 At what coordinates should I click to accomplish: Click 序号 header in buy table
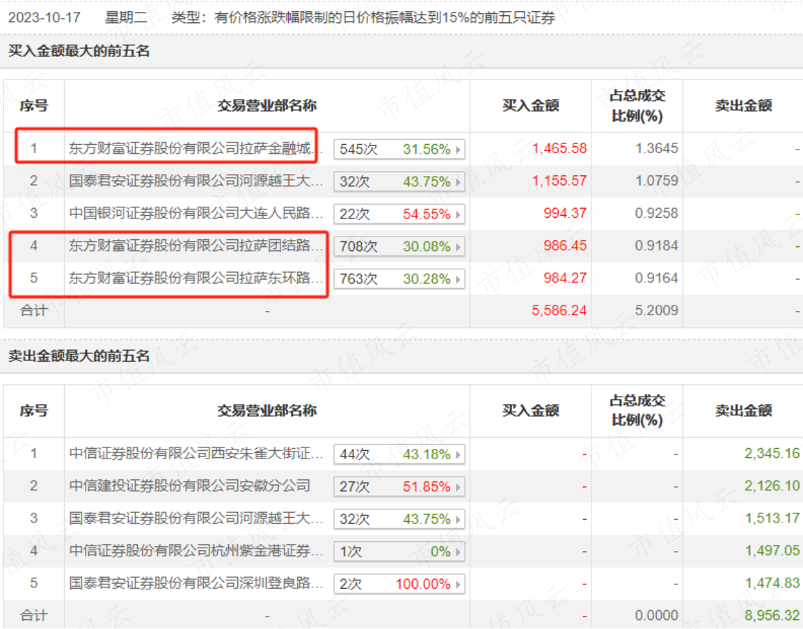pos(34,106)
